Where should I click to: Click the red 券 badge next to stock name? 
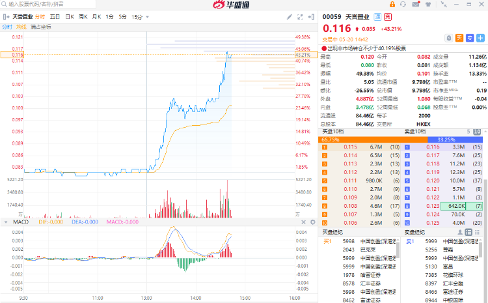(388, 17)
